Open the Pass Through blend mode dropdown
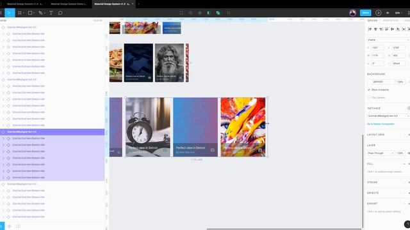 pyautogui.click(x=381, y=153)
